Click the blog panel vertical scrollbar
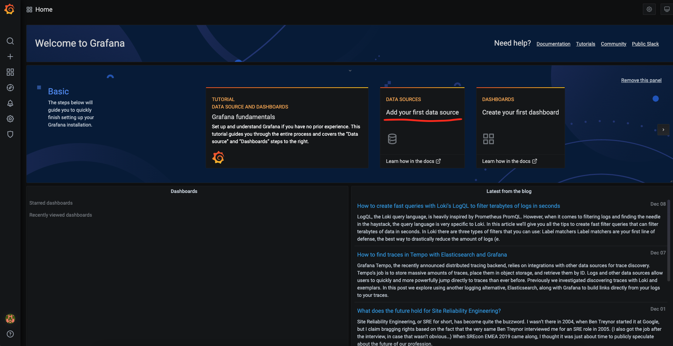 point(669,240)
